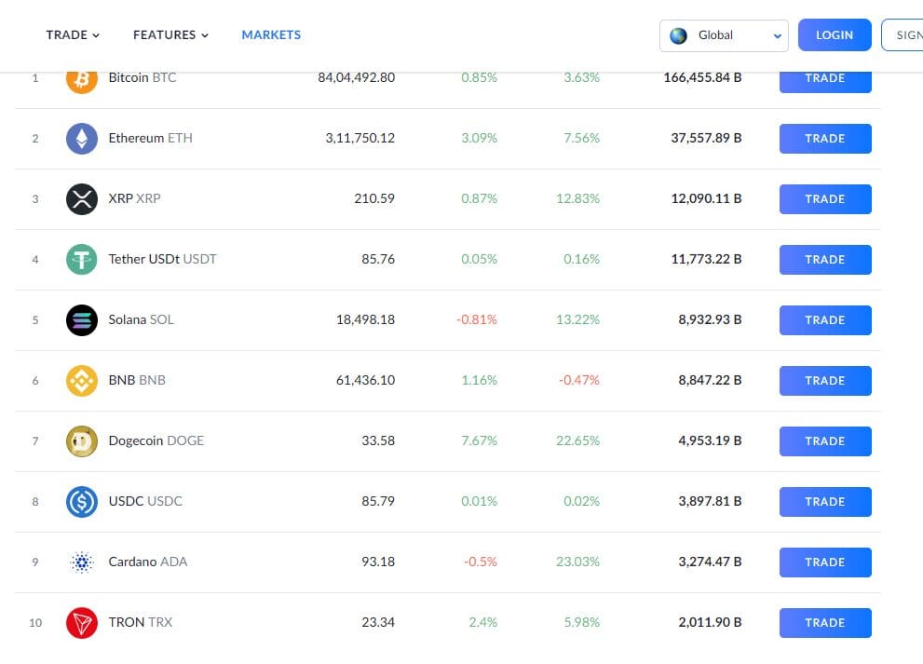
Task: Click Cardano's -0.5% change value
Action: pos(481,562)
